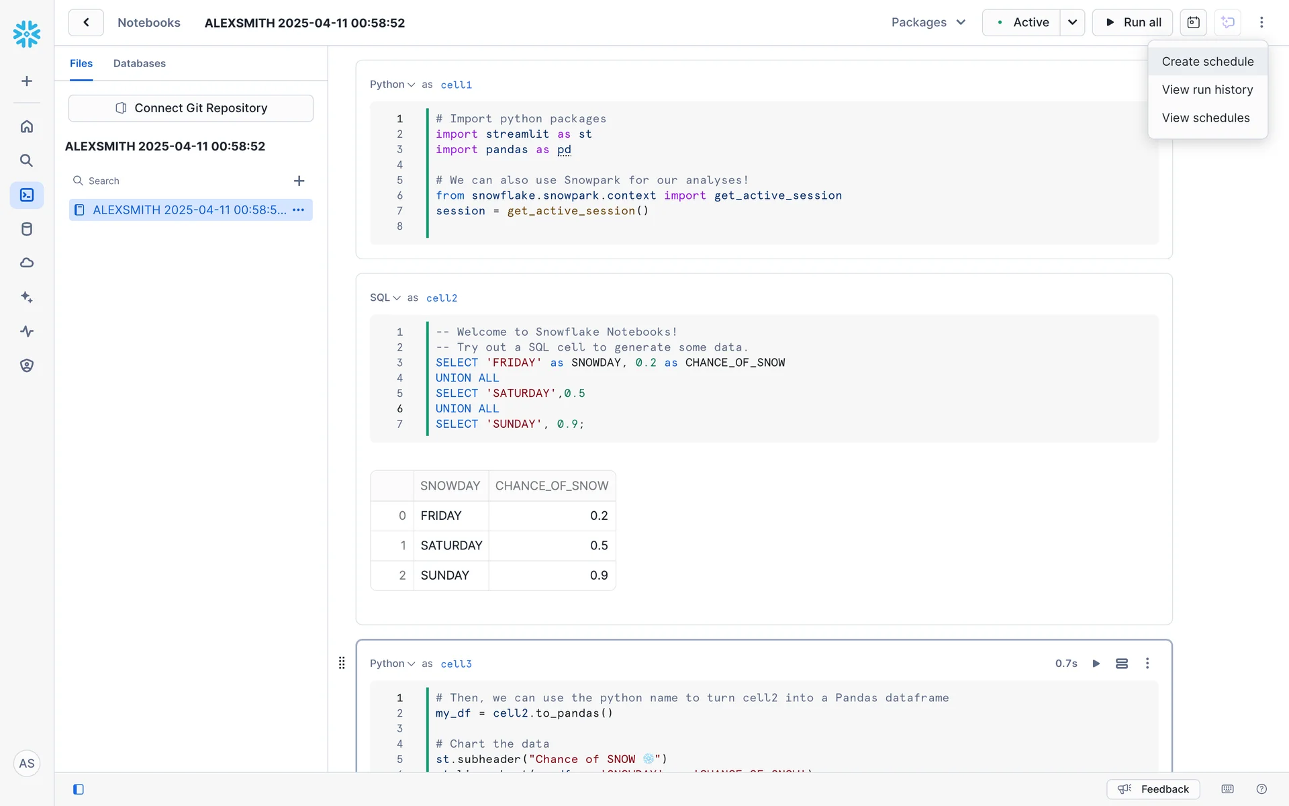Screen dimensions: 1289x806
Task: Open the Data database icon in sidebar
Action: tap(27, 229)
